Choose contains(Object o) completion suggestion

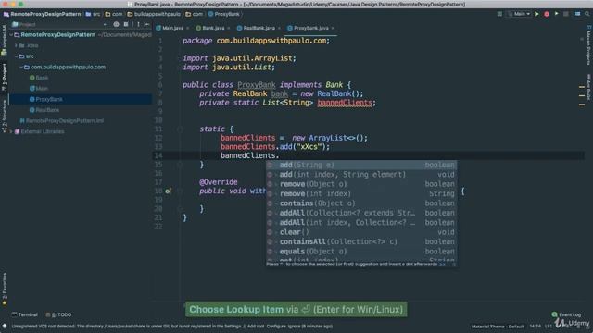361,203
